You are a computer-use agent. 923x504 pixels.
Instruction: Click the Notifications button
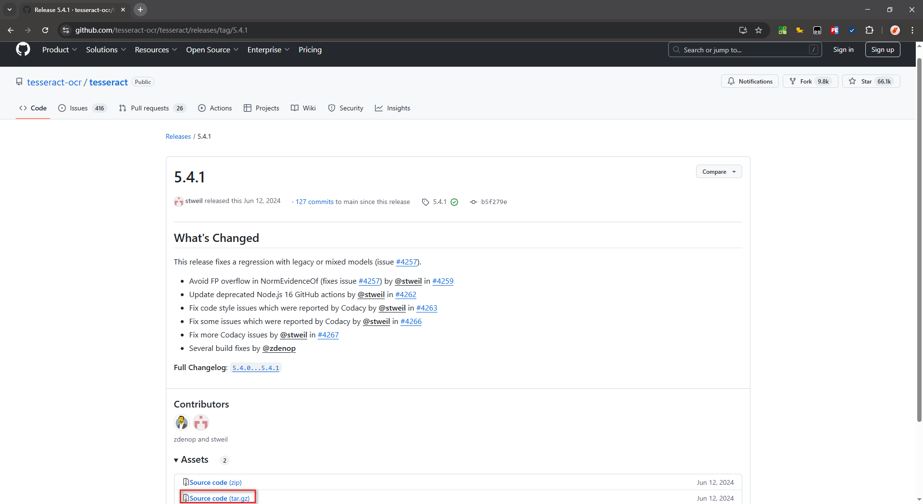[750, 82]
